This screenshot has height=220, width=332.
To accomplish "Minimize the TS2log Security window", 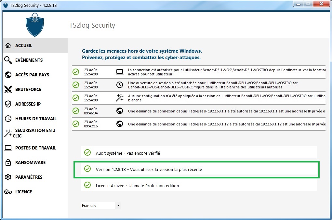I will [298, 4].
